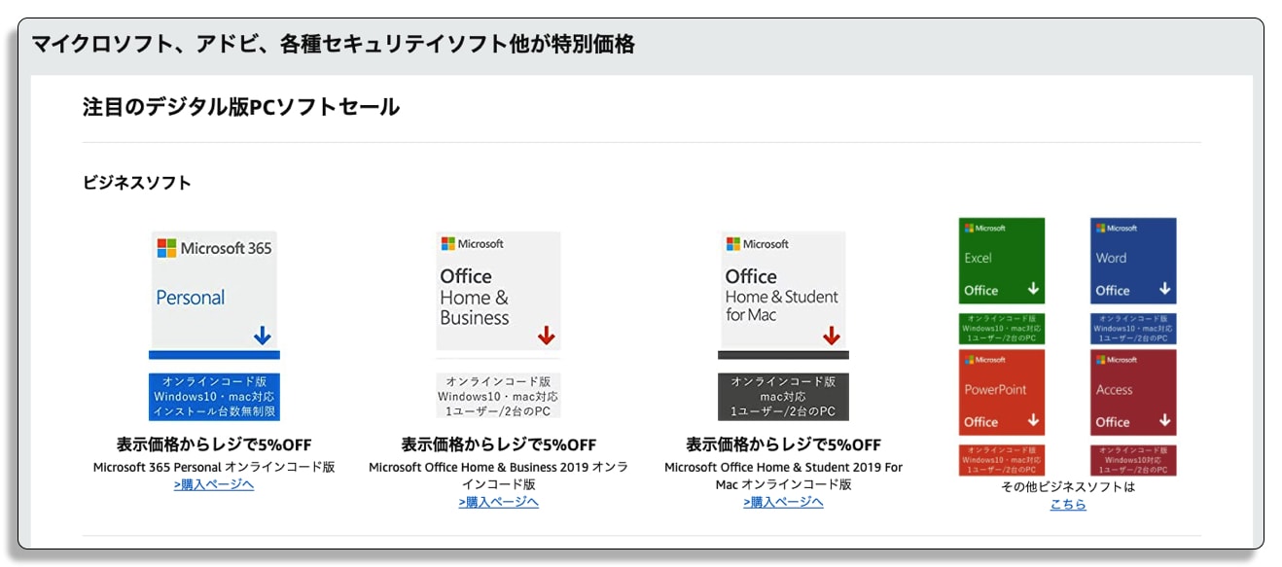Image resolution: width=1282 pixels, height=567 pixels.
Task: Click the マイクロソフト、アドビ banner title
Action: pos(334,44)
